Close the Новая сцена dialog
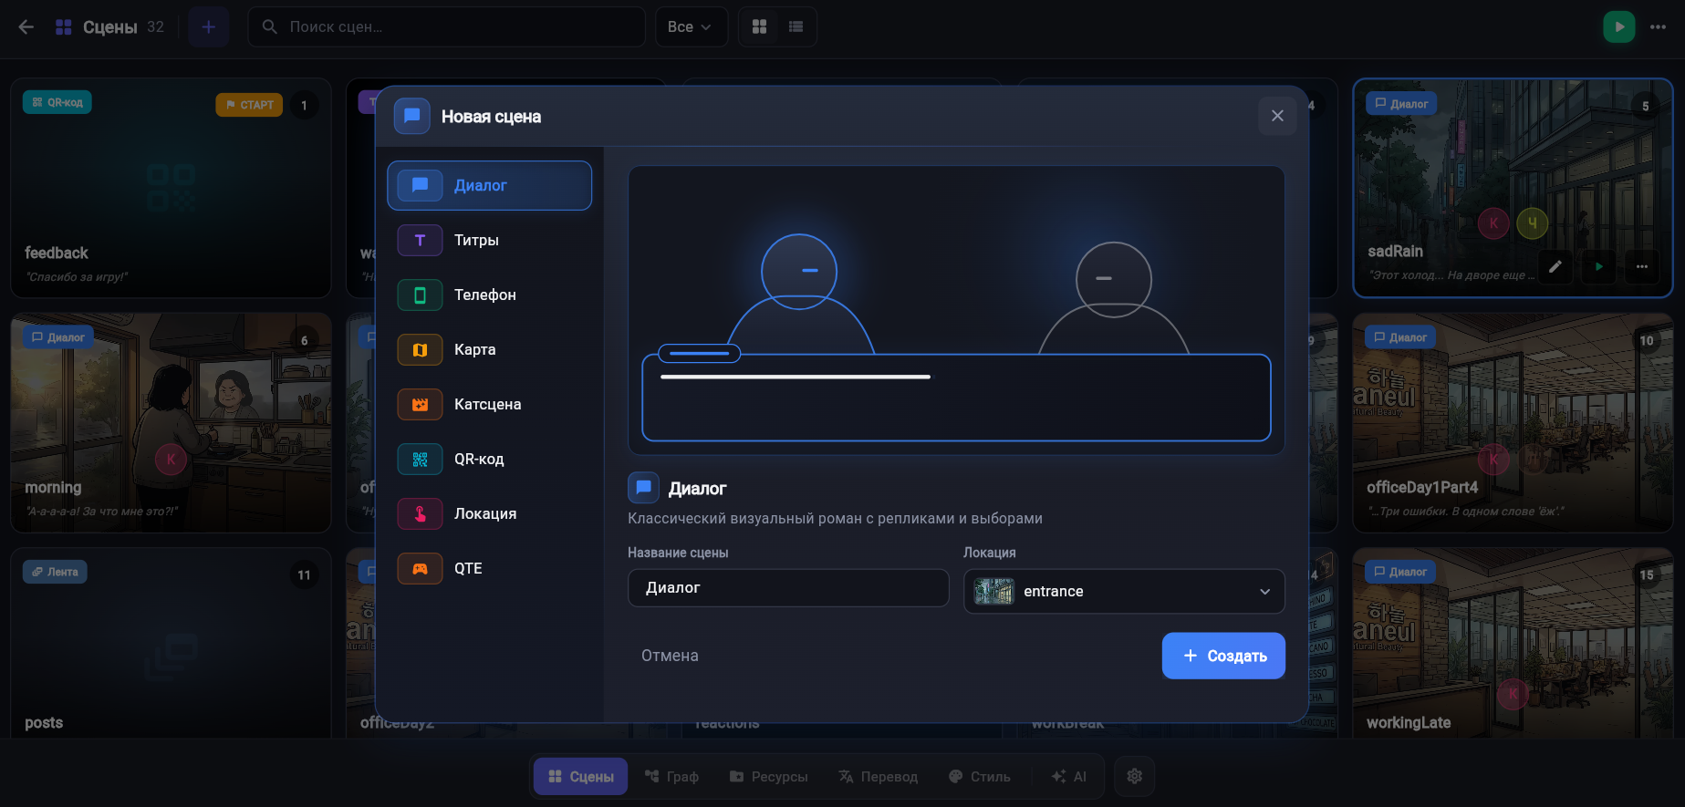The height and width of the screenshot is (807, 1685). pyautogui.click(x=1277, y=116)
